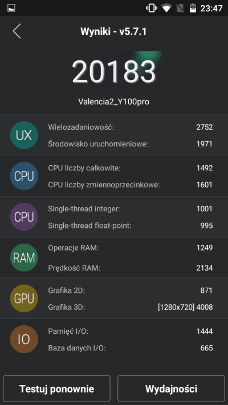The height and width of the screenshot is (405, 228).
Task: Tap the total score 20183
Action: [114, 71]
